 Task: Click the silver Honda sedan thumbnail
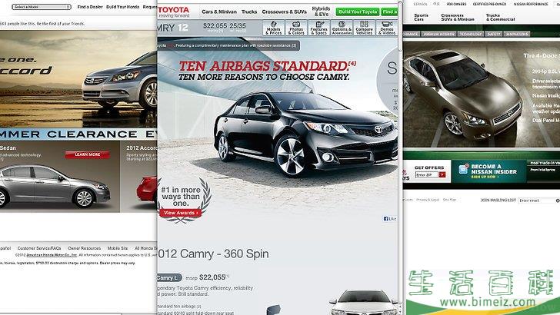coord(55,187)
